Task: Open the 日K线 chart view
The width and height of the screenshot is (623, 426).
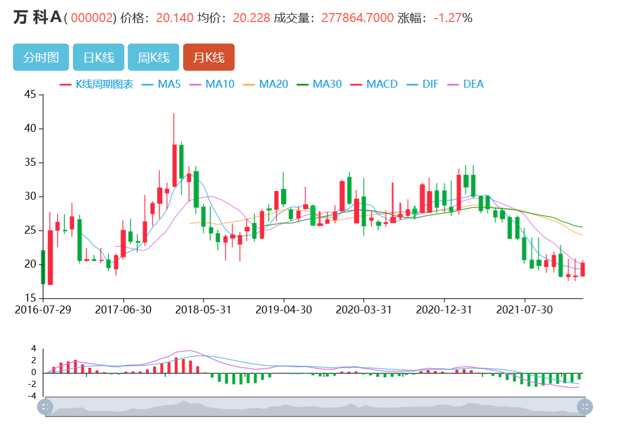Action: pos(98,57)
